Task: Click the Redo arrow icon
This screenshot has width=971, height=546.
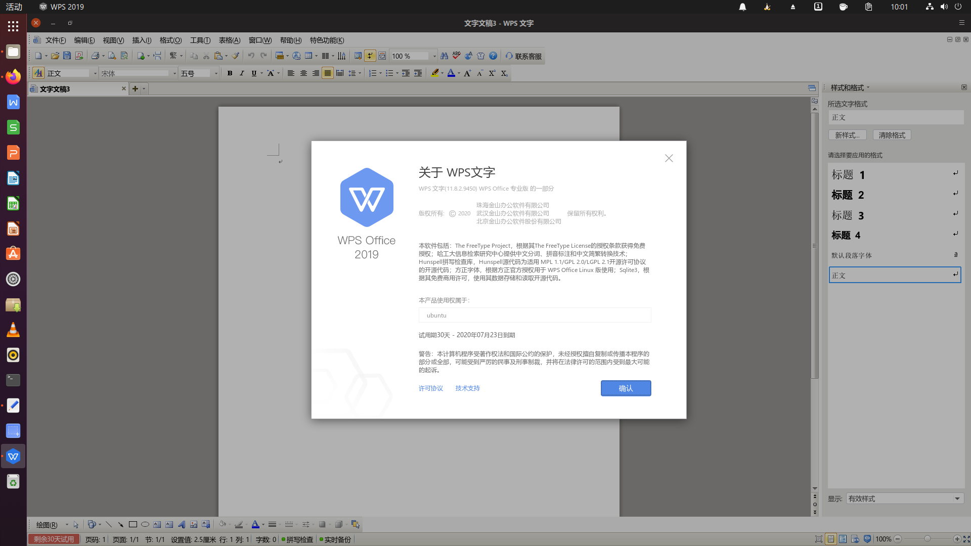Action: tap(263, 56)
